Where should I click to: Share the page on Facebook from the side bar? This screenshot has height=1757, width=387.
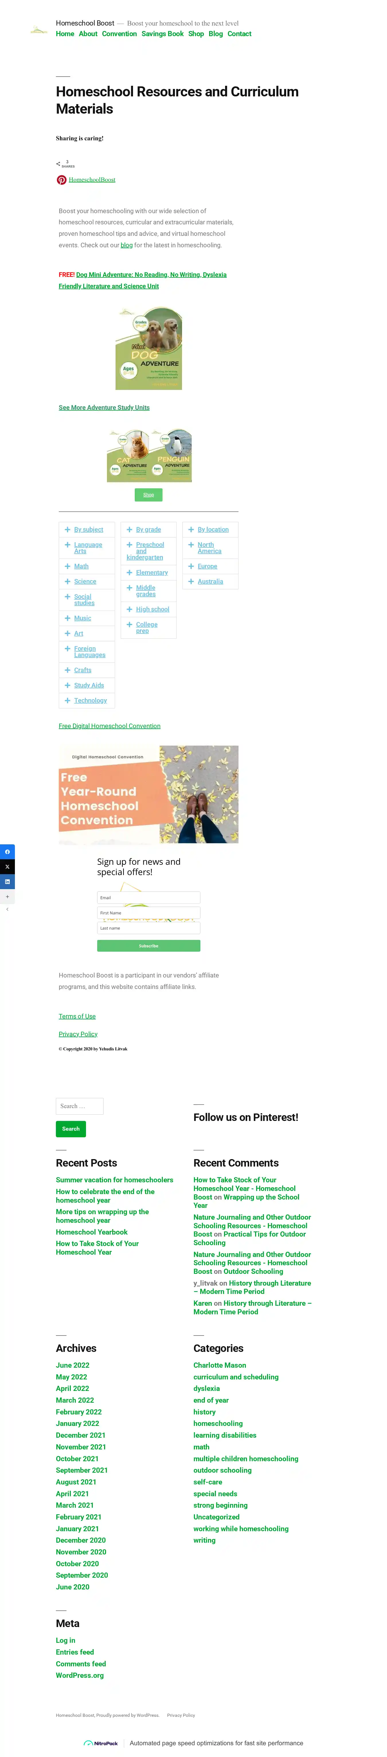coord(7,851)
